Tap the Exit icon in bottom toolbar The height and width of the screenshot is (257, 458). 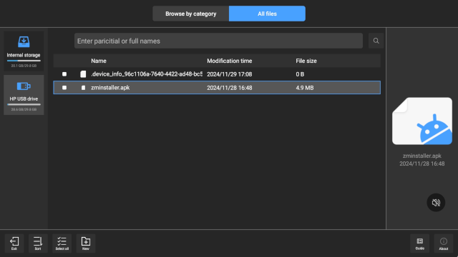point(14,243)
